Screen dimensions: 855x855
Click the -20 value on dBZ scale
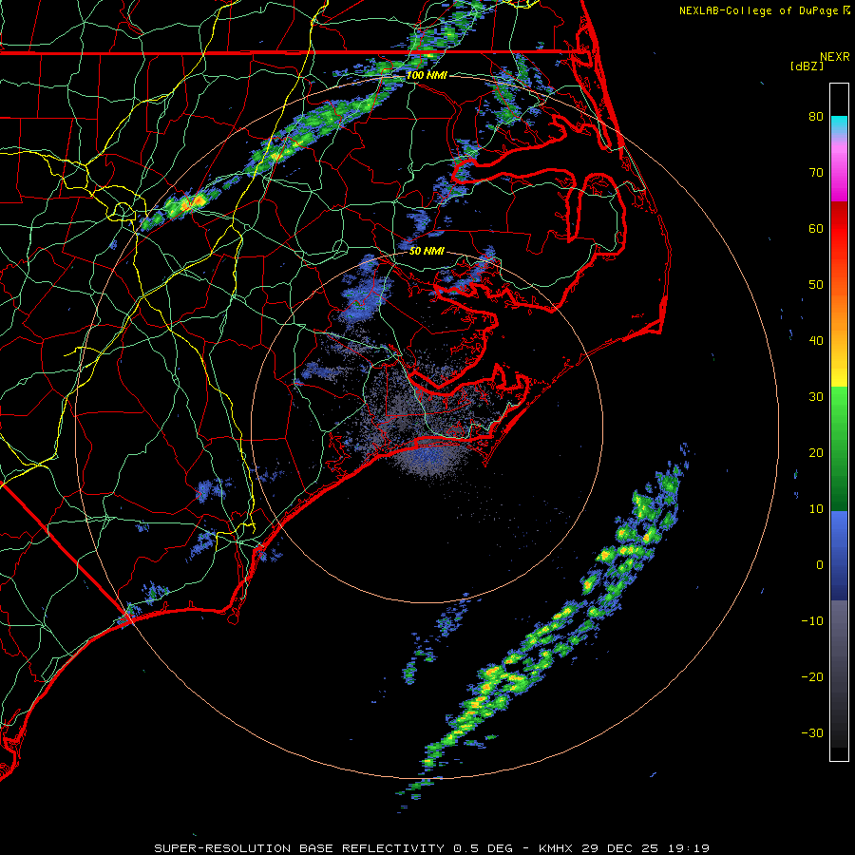tap(812, 677)
